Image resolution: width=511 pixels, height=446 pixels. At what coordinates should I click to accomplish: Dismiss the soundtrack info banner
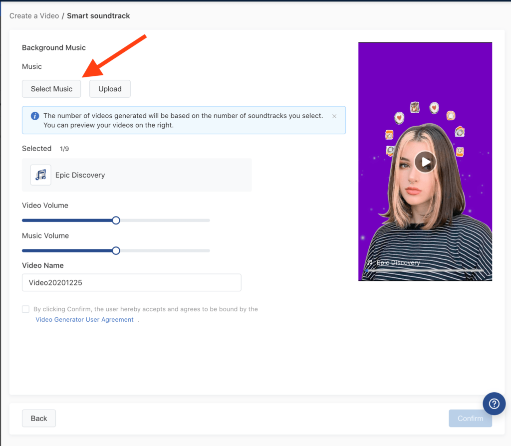334,116
